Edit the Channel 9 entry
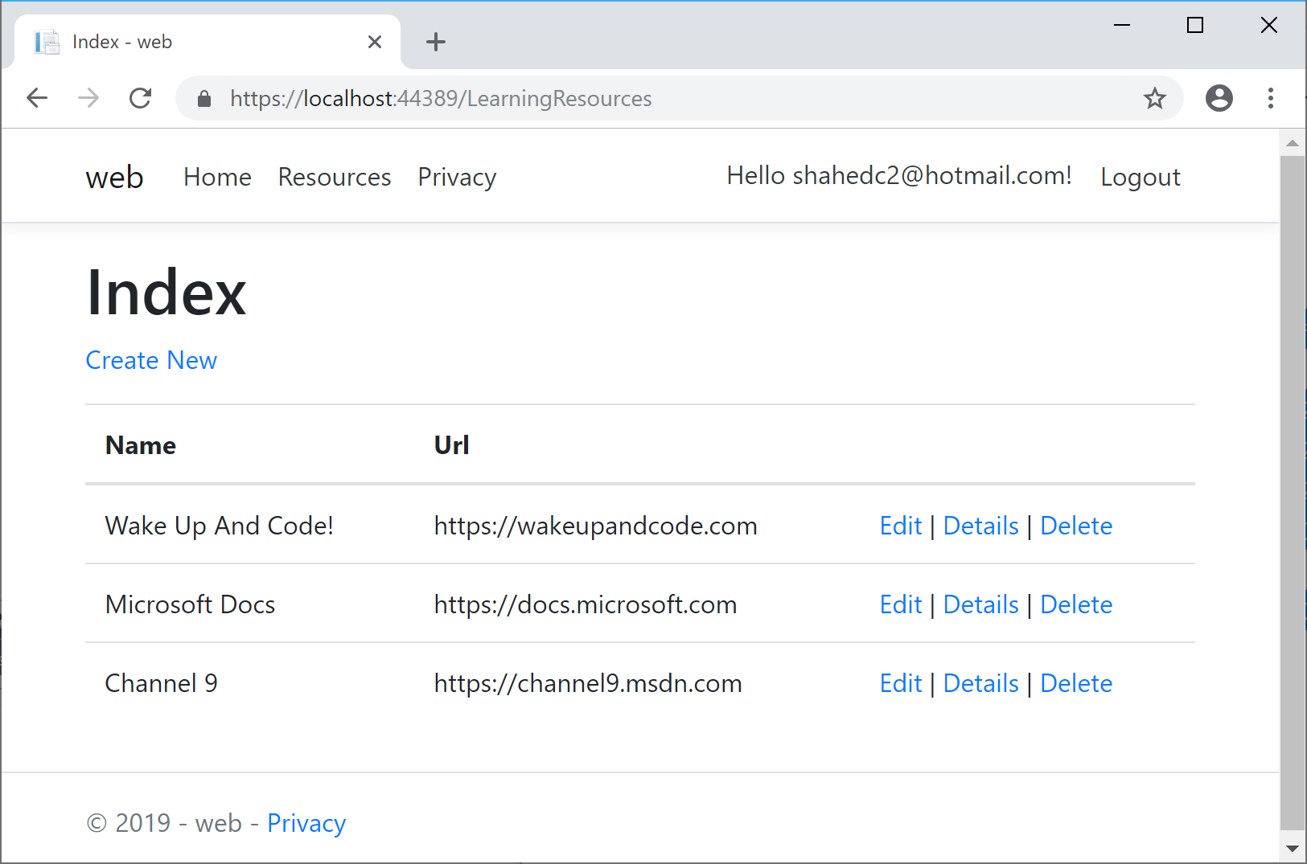 [901, 683]
